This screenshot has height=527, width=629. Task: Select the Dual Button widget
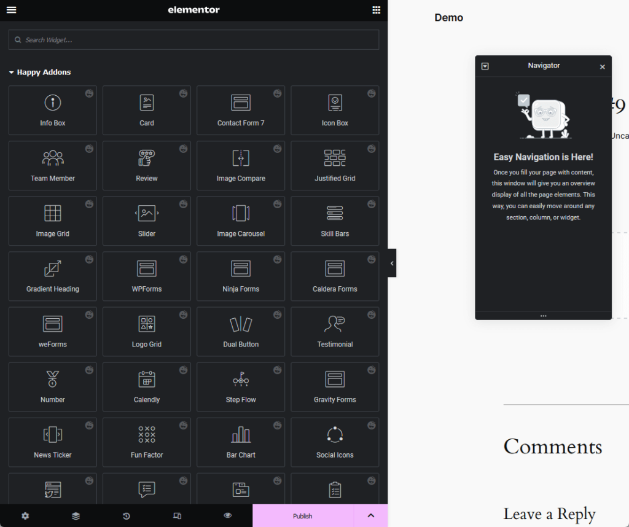coord(241,332)
